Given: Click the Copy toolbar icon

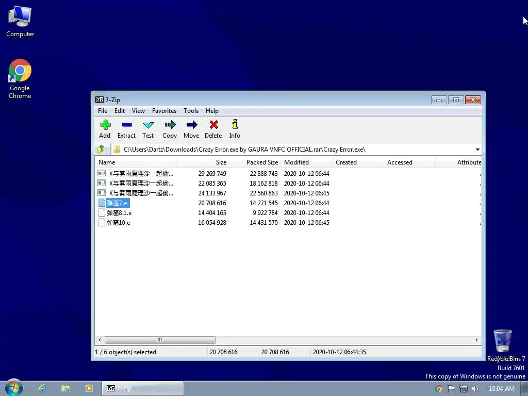Looking at the screenshot, I should coord(170,125).
